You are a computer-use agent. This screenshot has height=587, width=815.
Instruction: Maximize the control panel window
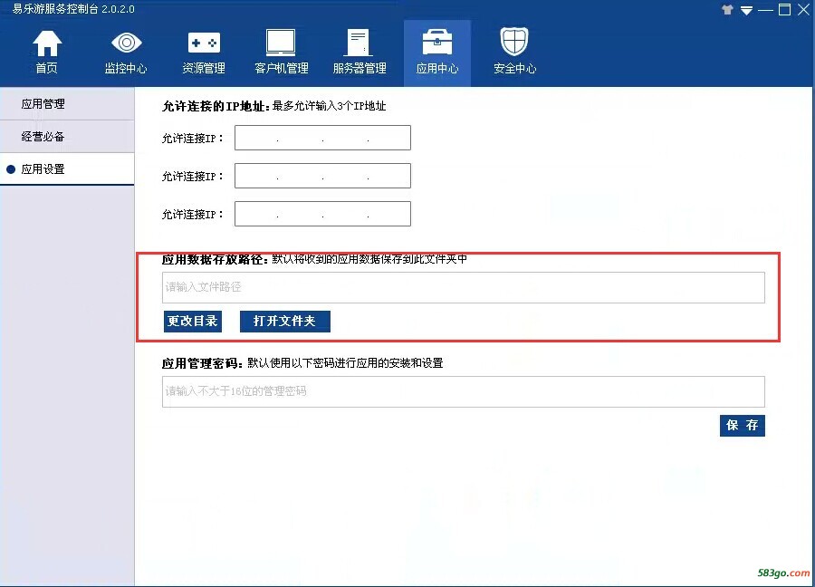[784, 9]
